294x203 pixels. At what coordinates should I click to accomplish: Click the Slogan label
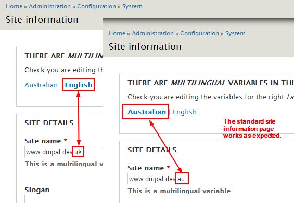(x=37, y=190)
